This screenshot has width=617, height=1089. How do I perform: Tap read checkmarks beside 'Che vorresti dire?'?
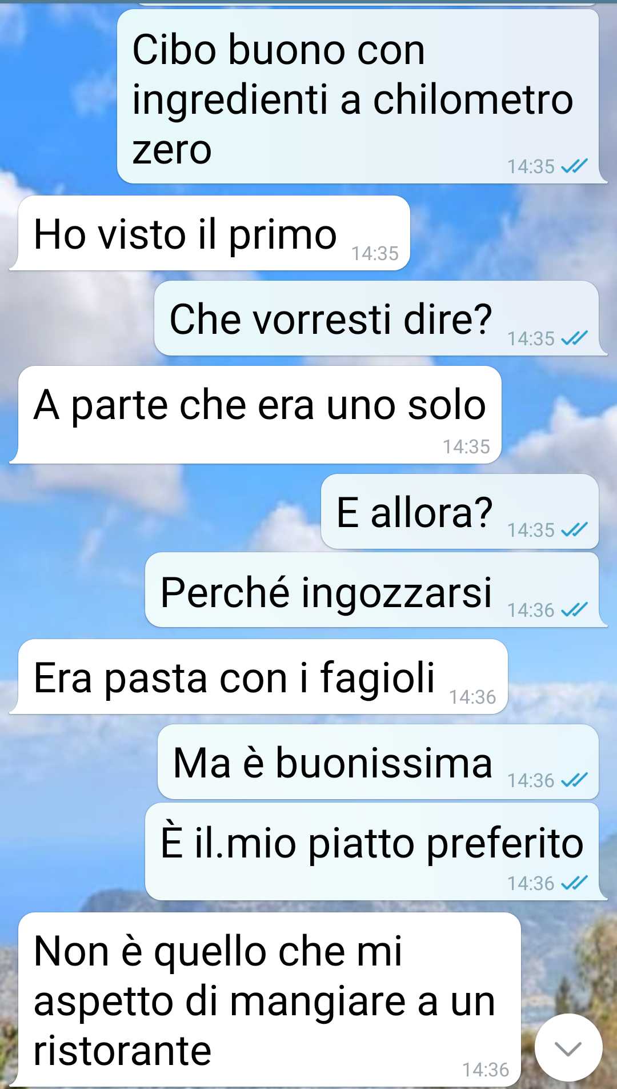coord(574,338)
